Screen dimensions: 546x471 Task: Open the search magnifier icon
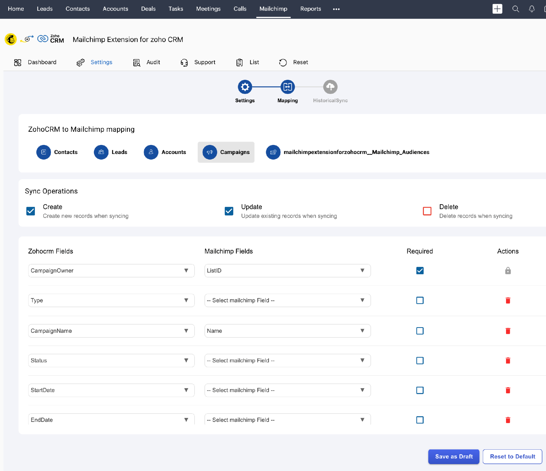coord(516,9)
